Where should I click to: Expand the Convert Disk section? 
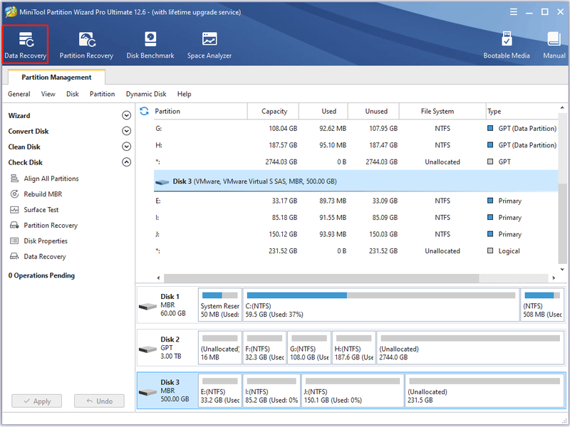[126, 131]
